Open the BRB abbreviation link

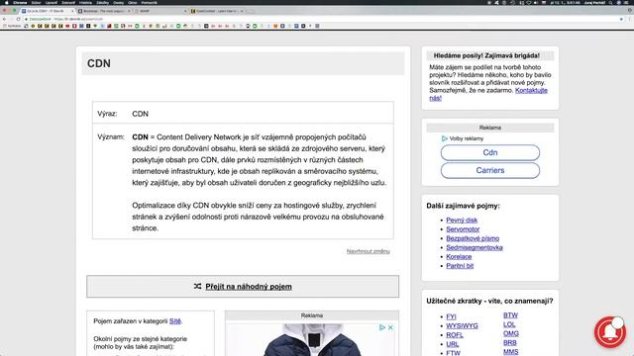click(x=509, y=343)
